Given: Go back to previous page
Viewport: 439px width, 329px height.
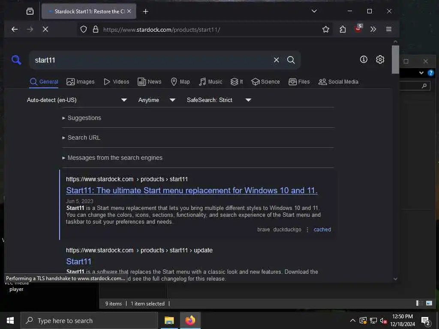Looking at the screenshot, I should point(15,29).
